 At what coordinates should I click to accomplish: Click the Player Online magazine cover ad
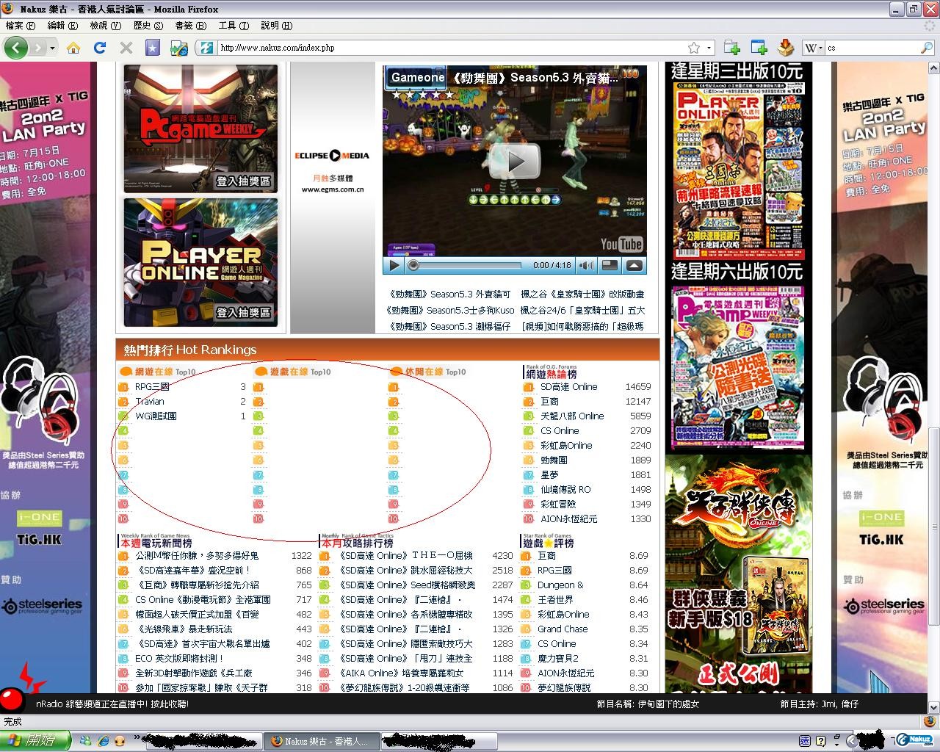coord(739,171)
